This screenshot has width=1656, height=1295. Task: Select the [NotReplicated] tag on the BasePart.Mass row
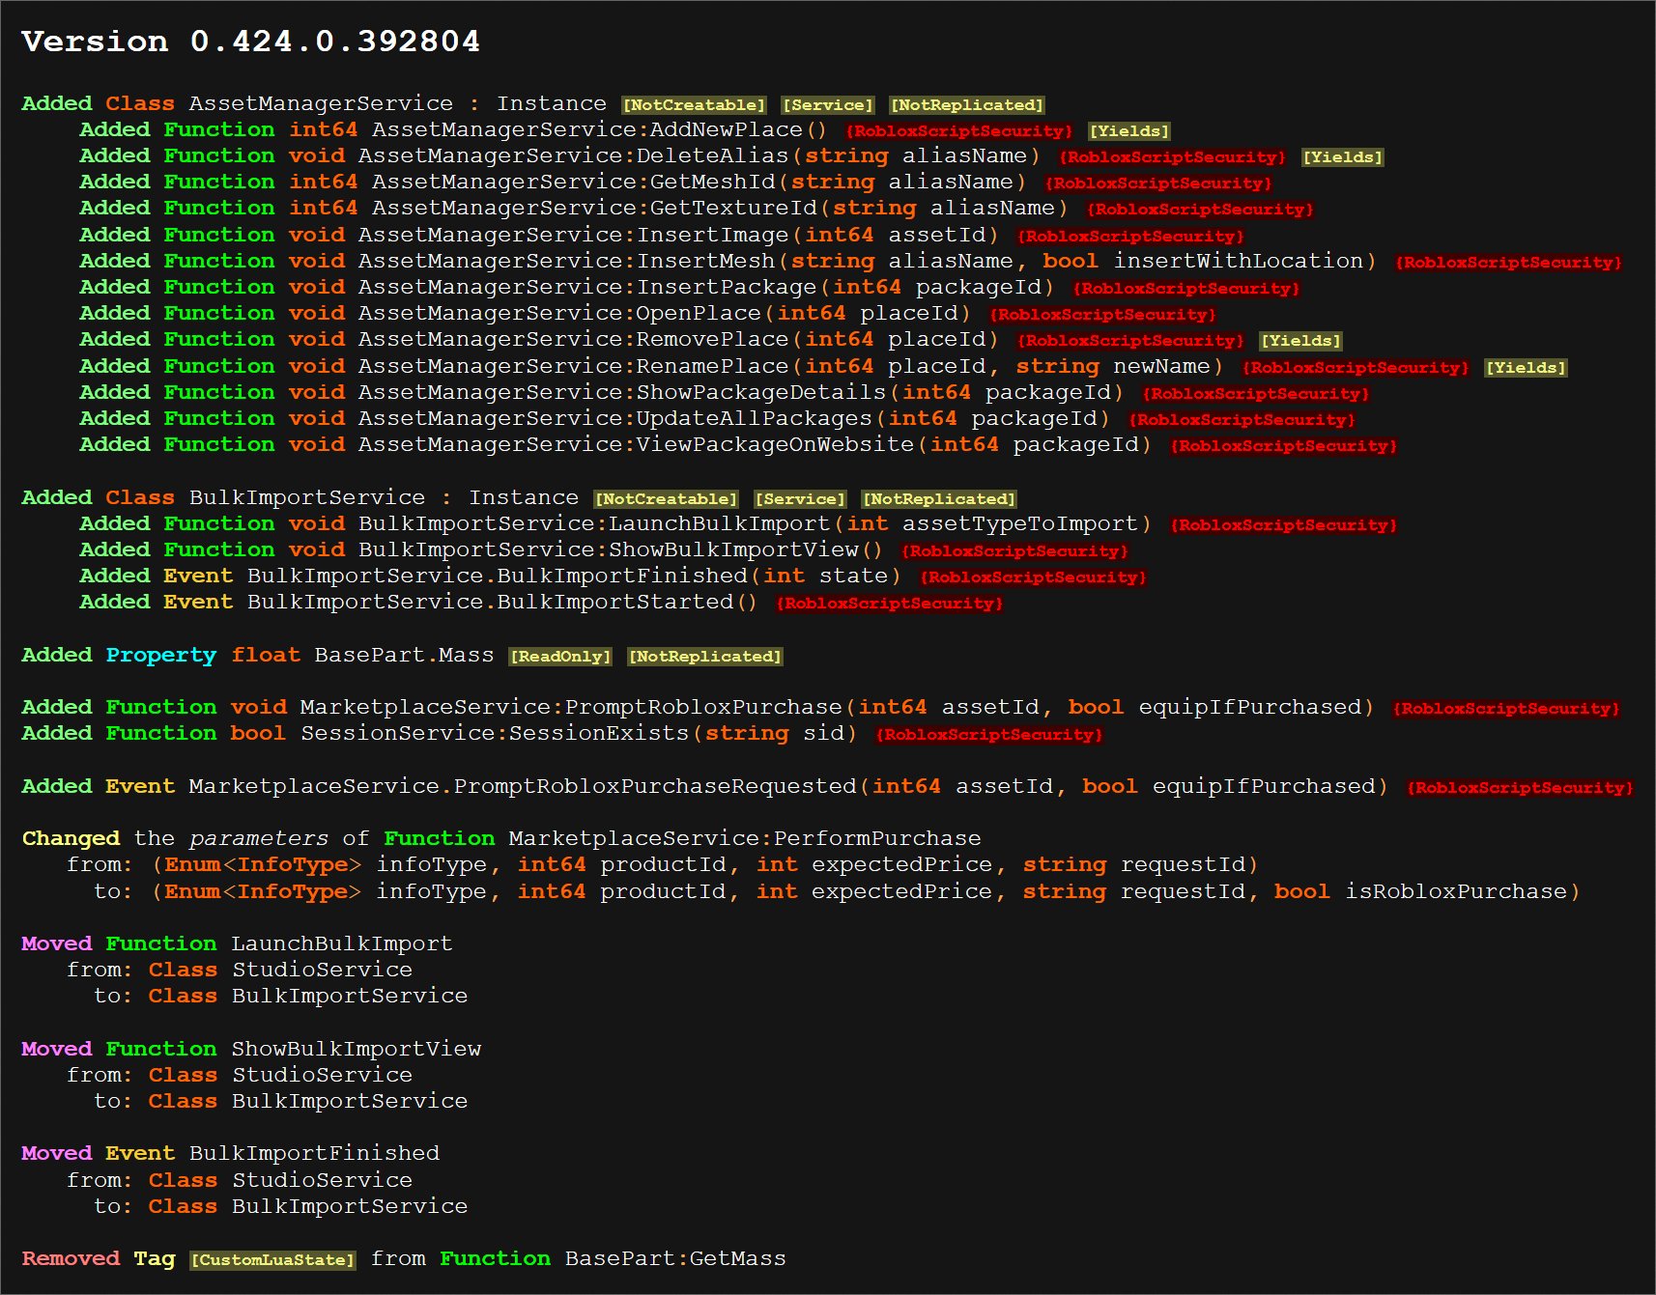tap(705, 657)
